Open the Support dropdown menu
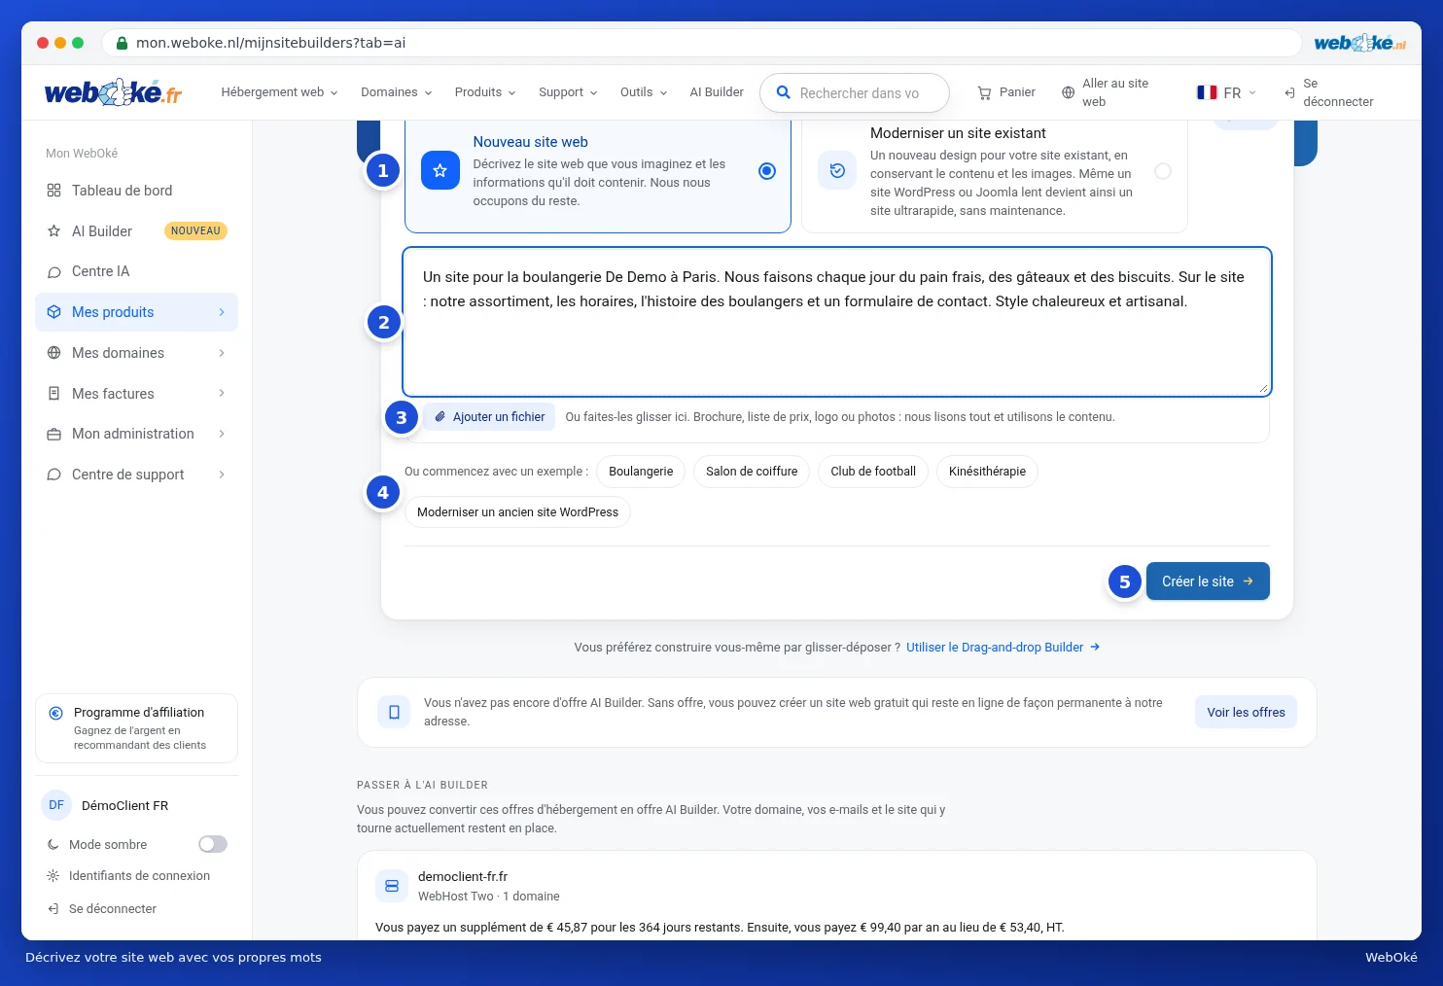This screenshot has width=1443, height=986. click(568, 92)
